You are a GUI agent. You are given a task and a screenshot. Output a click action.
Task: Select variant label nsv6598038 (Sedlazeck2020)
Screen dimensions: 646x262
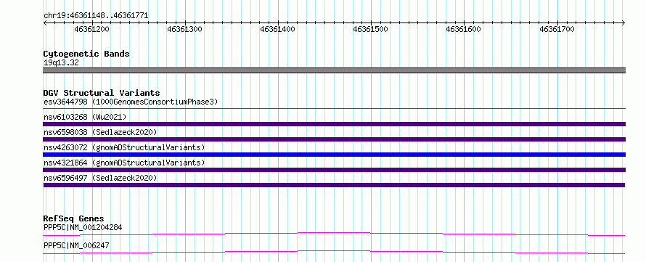pos(100,132)
